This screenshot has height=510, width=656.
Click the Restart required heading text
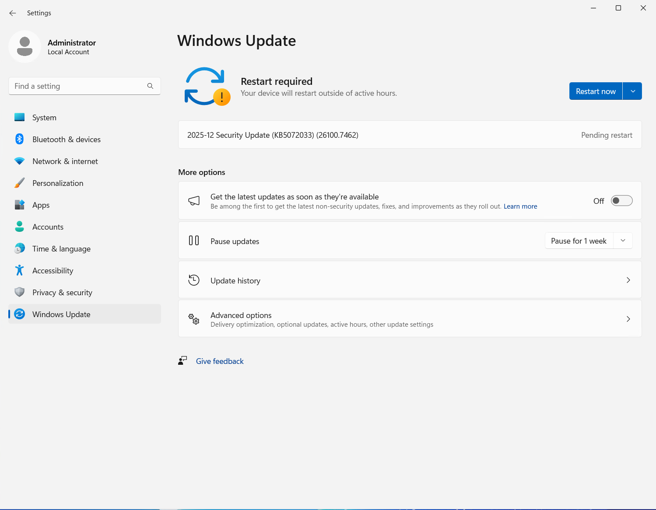click(x=277, y=81)
